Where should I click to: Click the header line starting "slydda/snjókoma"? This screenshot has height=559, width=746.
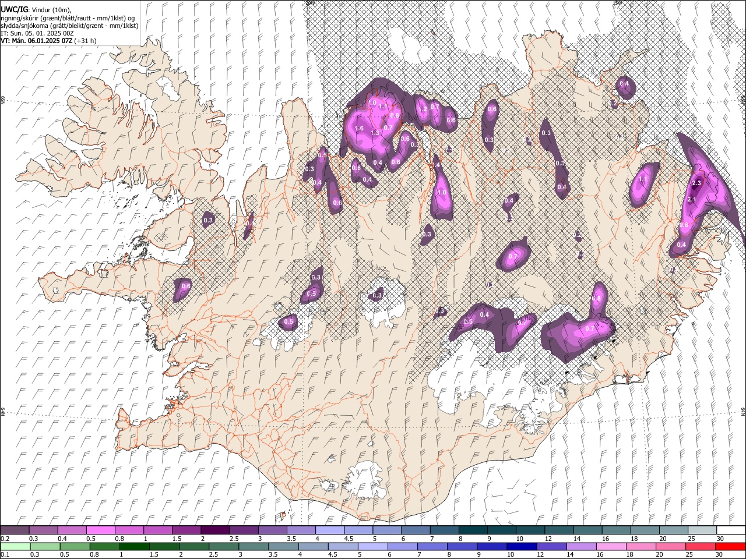[69, 26]
